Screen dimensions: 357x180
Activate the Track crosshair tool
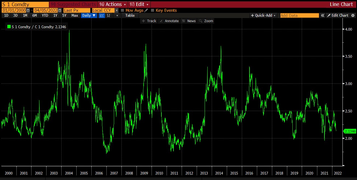point(149,21)
